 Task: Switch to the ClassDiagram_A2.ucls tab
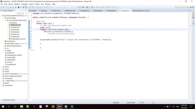point(141,11)
